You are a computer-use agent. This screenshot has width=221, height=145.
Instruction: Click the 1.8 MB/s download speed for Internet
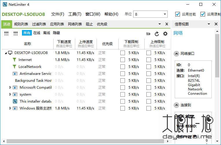pos(62,60)
